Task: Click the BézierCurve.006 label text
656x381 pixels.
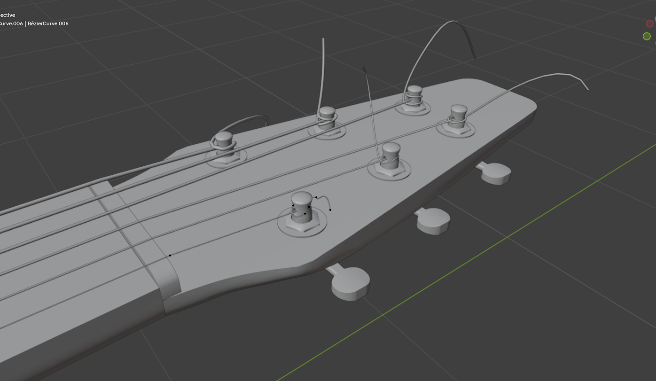Action: [x=48, y=23]
